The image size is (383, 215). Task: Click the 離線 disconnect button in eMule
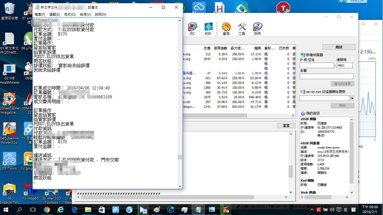point(339,47)
